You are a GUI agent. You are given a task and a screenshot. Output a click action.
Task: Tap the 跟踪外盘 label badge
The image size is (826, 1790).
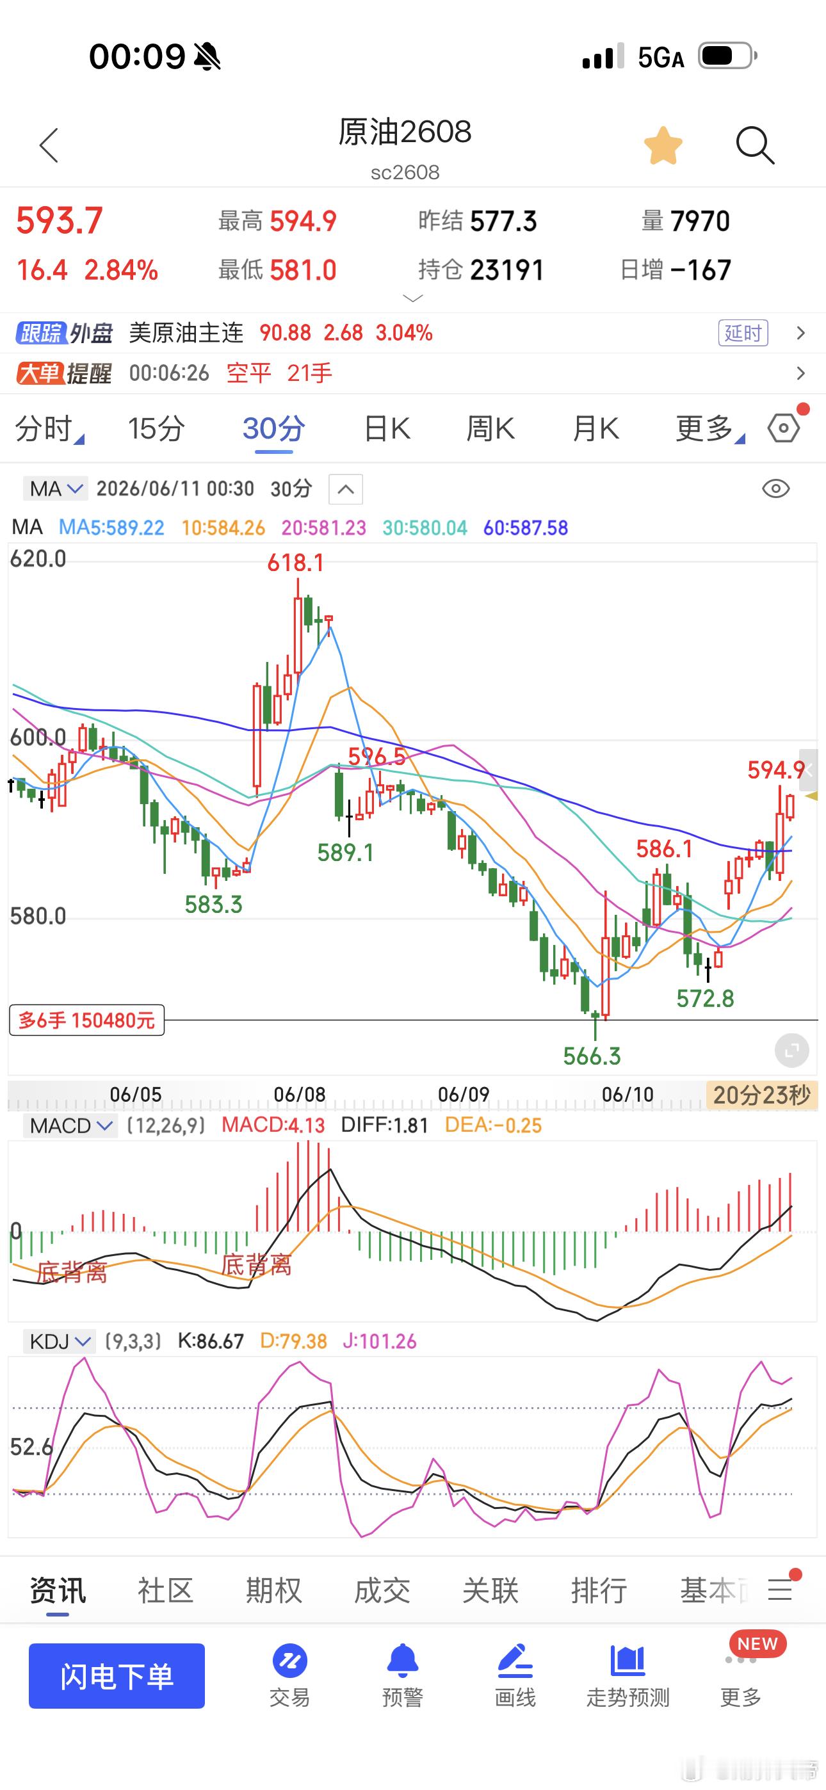point(65,333)
